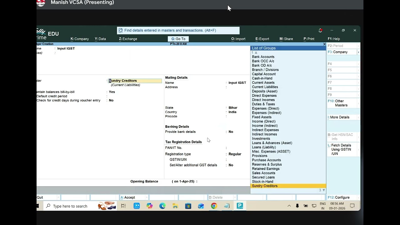Select Indirect Incomes group
The width and height of the screenshot is (400, 225).
264,134
